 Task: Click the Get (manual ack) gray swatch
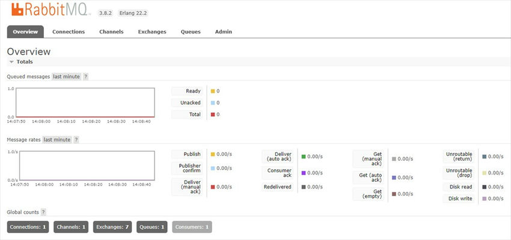394,159
